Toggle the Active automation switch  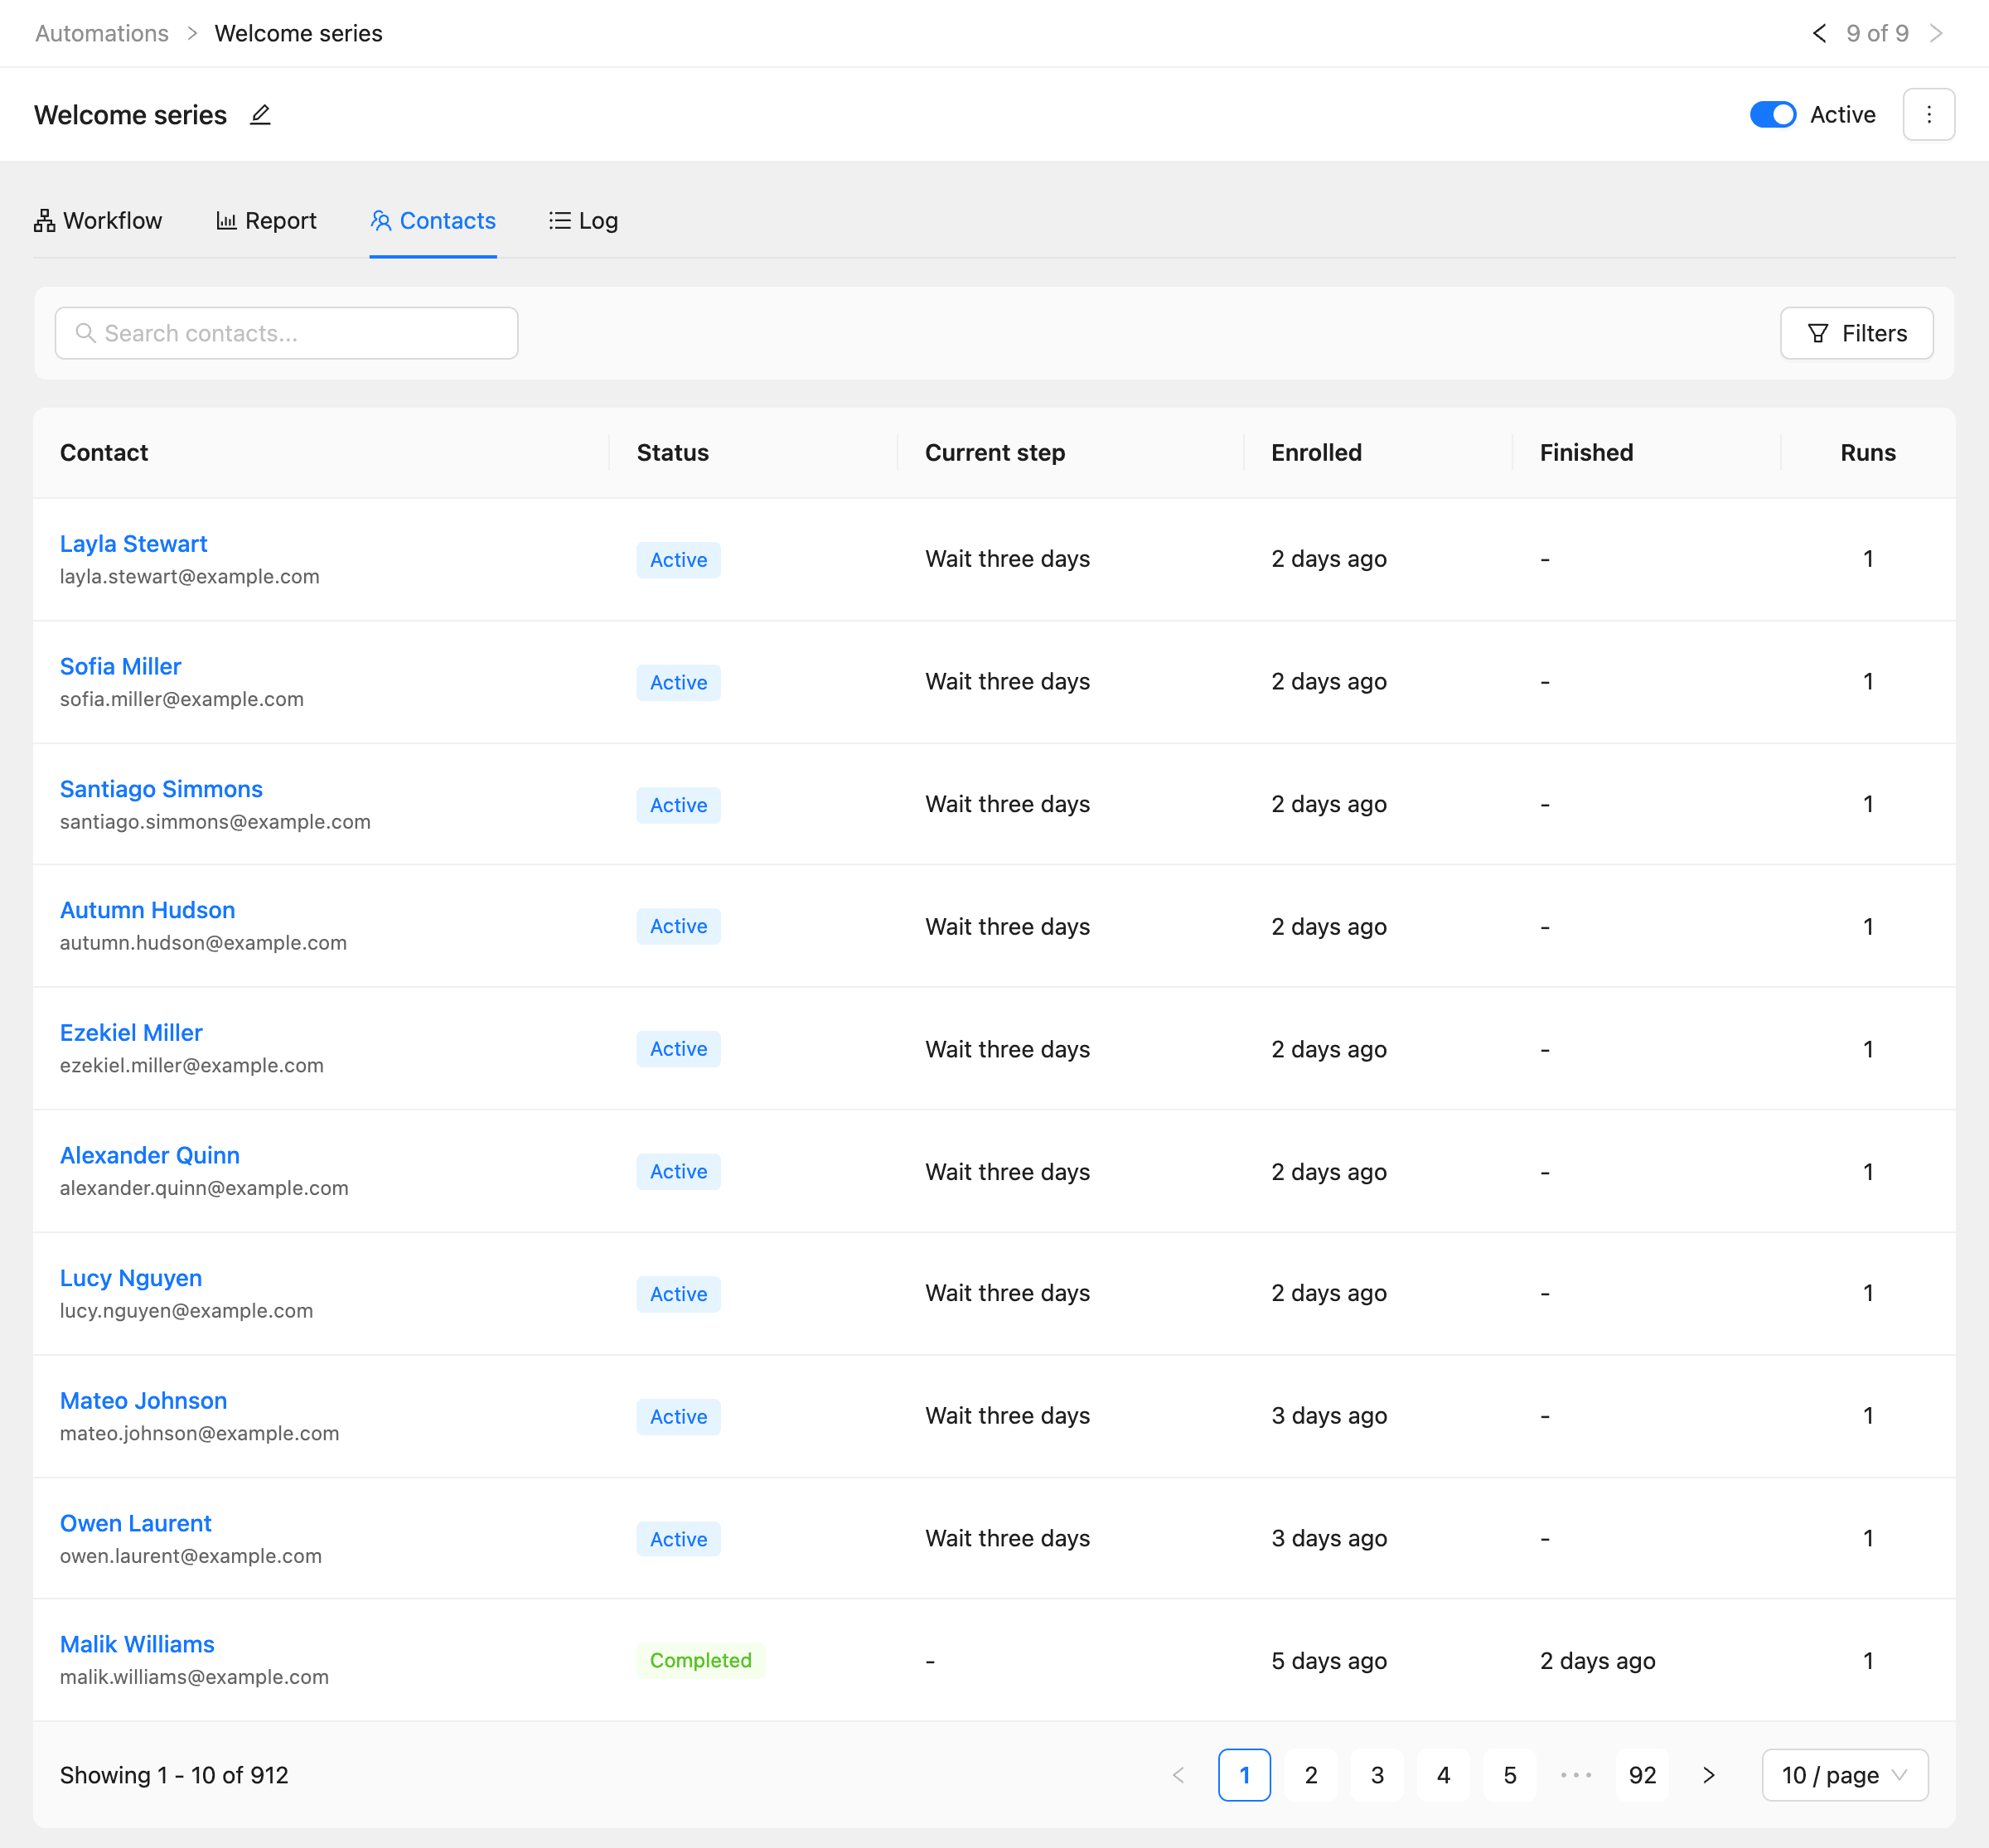[x=1773, y=115]
